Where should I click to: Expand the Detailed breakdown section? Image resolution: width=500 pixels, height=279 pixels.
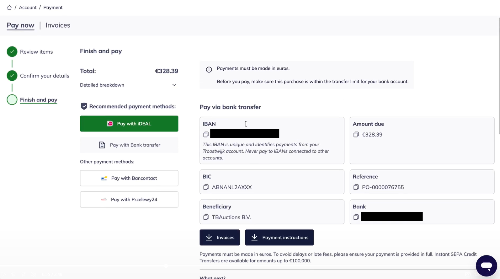coord(174,85)
